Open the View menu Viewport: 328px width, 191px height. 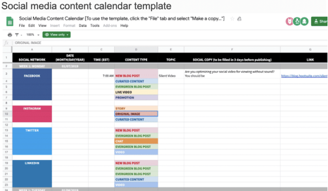coord(42,25)
